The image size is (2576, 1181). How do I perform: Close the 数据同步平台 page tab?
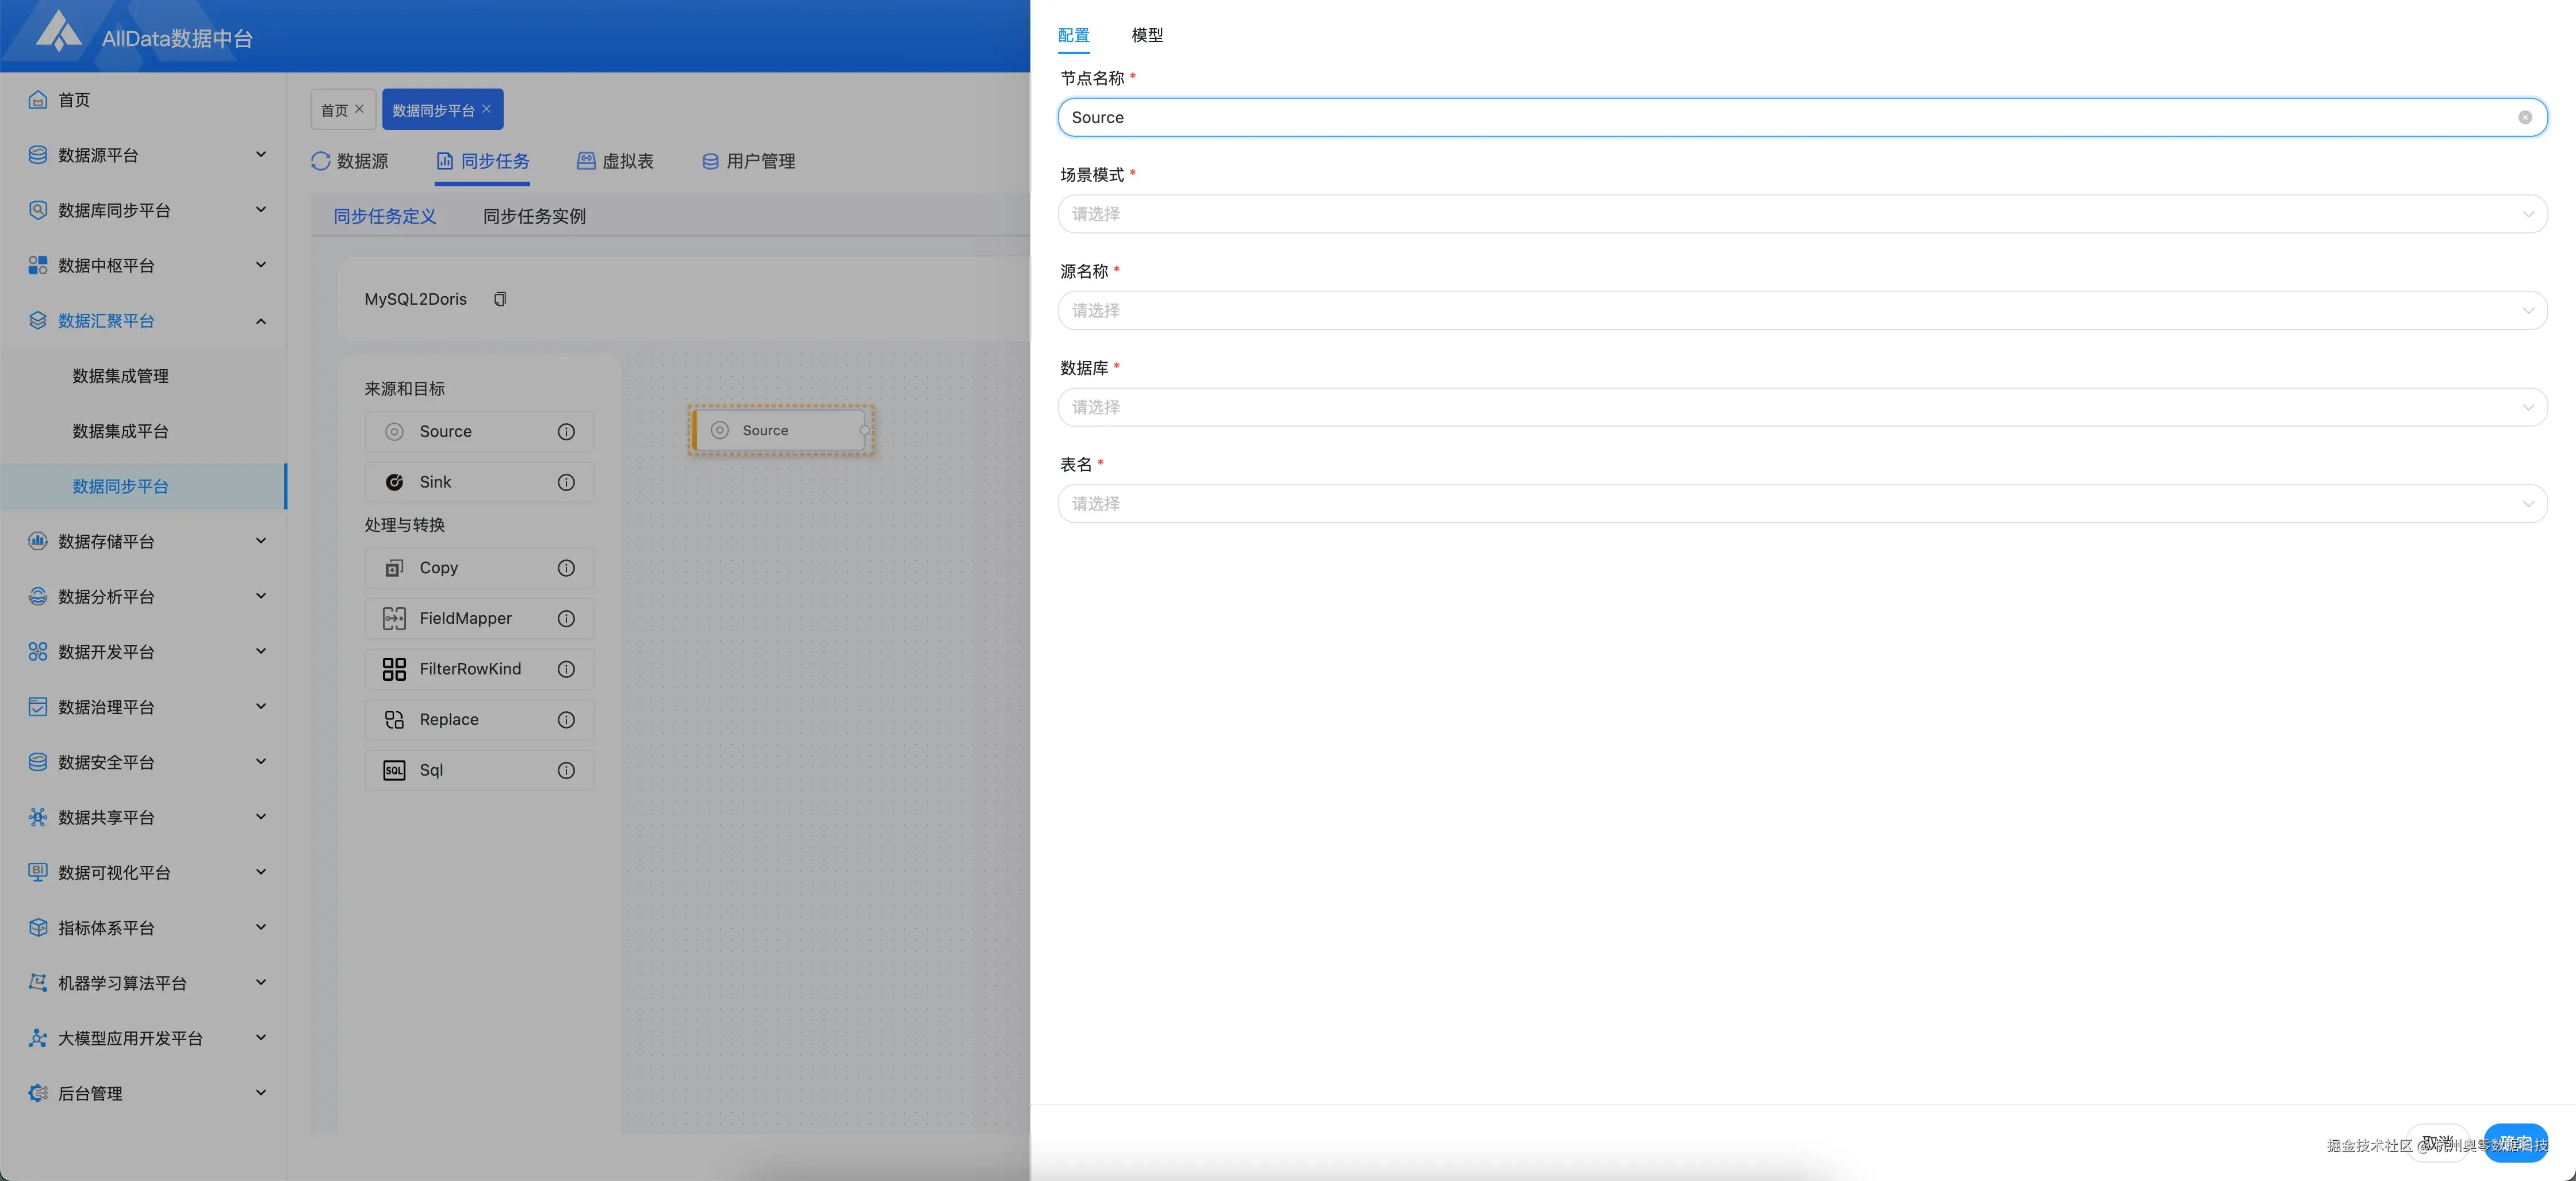point(487,109)
